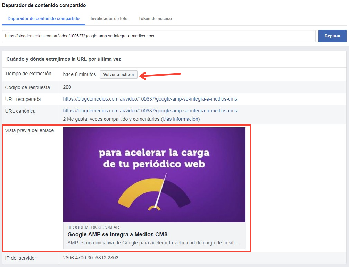Viewport: 349px width, 267px height.
Task: Click the hace 8 minutos text
Action: (x=80, y=74)
